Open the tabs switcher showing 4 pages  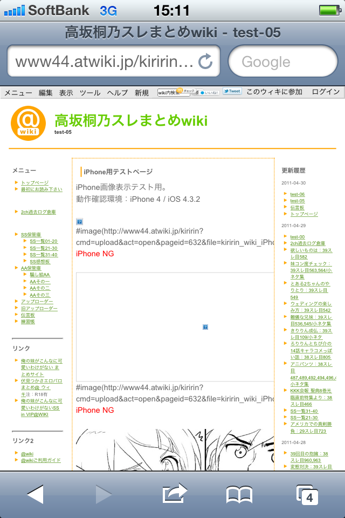[307, 495]
